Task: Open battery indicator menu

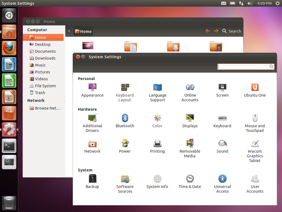Action: (232, 3)
